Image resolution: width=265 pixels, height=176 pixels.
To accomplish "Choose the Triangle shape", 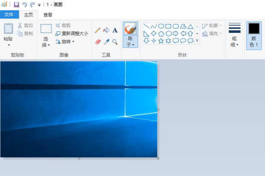I will pyautogui.click(x=191, y=26).
